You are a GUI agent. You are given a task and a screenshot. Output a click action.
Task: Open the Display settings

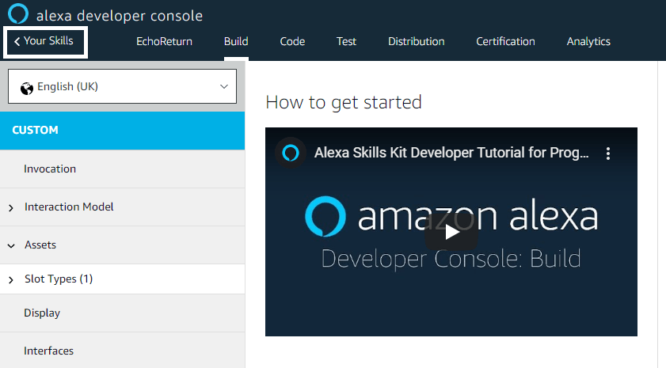click(x=122, y=313)
